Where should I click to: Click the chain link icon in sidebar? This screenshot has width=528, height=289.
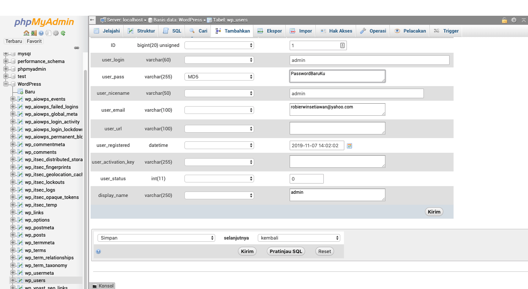(x=77, y=48)
